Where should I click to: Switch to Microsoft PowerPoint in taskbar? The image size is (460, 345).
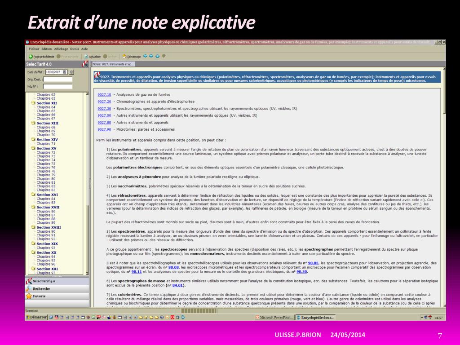[274, 318]
